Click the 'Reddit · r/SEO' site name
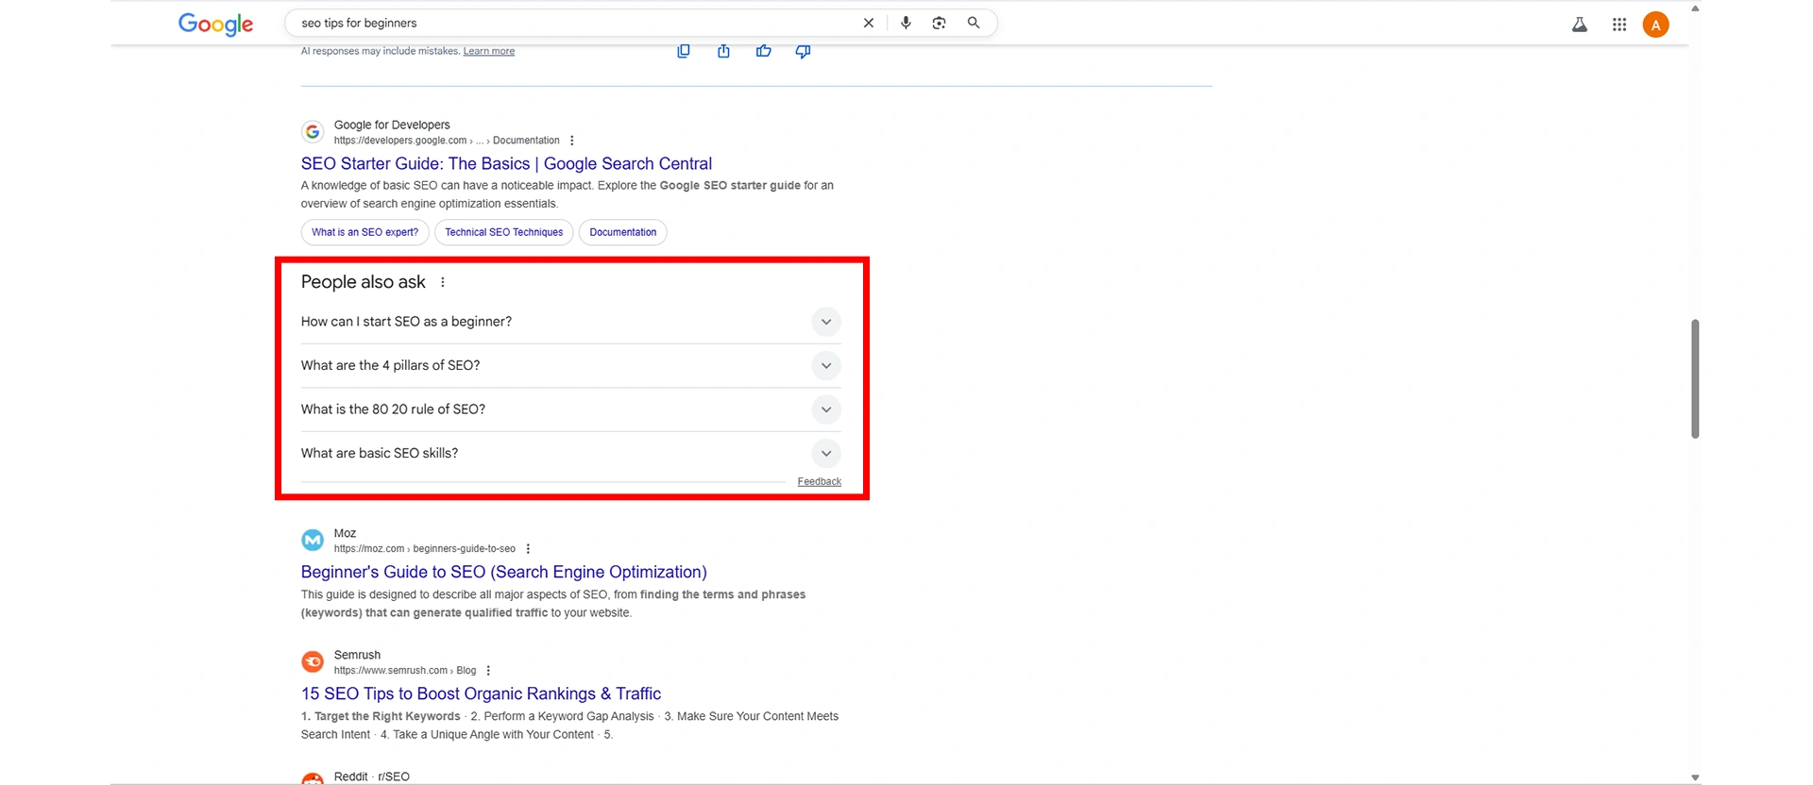 [x=372, y=777]
